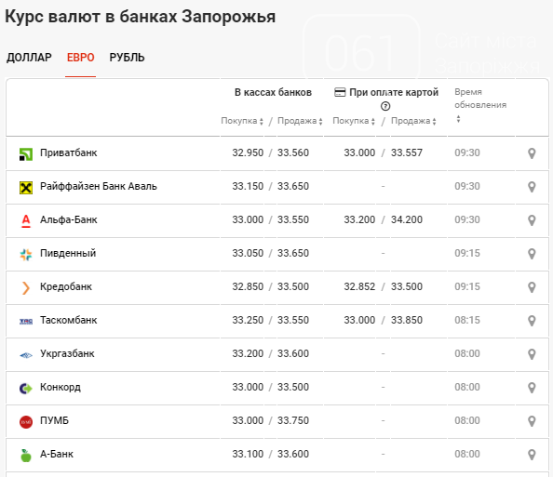This screenshot has height=477, width=553.
Task: Click Приватбанк card sale rate 33.557
Action: pyautogui.click(x=406, y=152)
